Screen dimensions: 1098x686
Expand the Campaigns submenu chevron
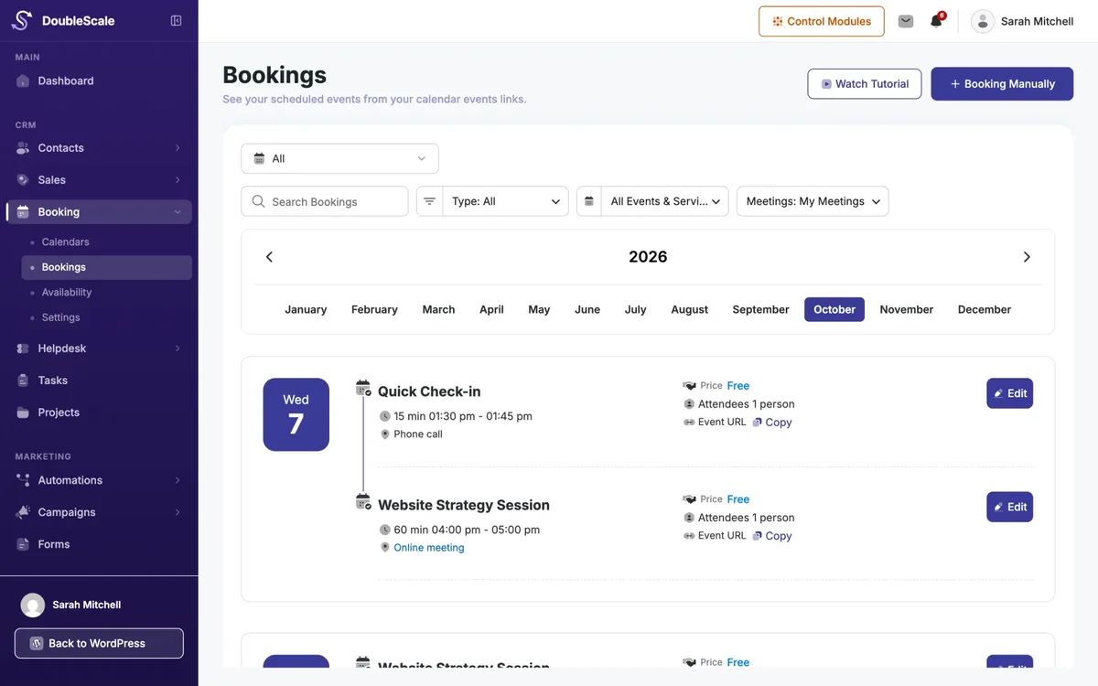click(178, 512)
